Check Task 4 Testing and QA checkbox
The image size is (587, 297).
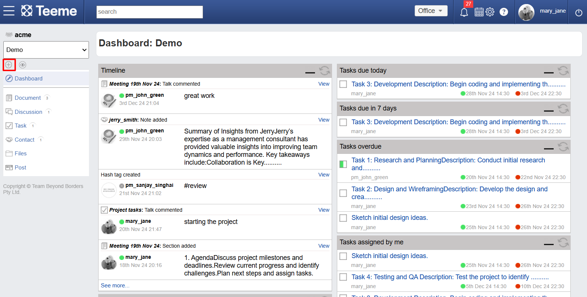(344, 277)
